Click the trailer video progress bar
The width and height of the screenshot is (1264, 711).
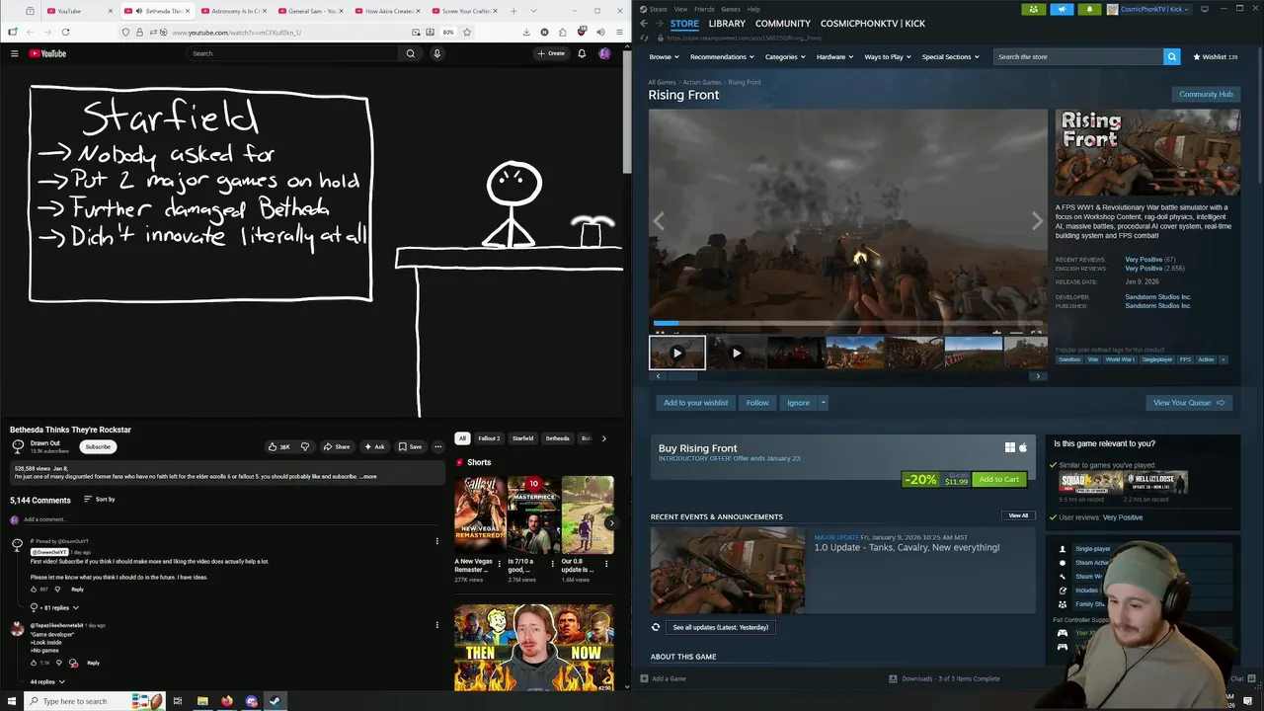tap(847, 323)
